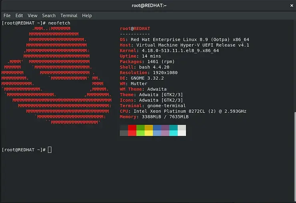Click the 'WM Theme: Adwaita' line
Screen dimensions: 296x203
tap(143, 89)
